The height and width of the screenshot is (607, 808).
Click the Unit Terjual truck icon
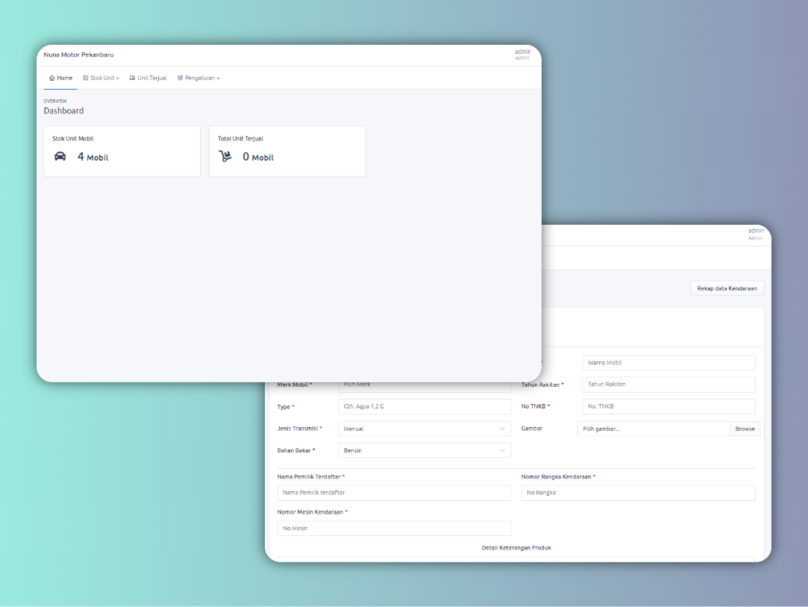(132, 78)
